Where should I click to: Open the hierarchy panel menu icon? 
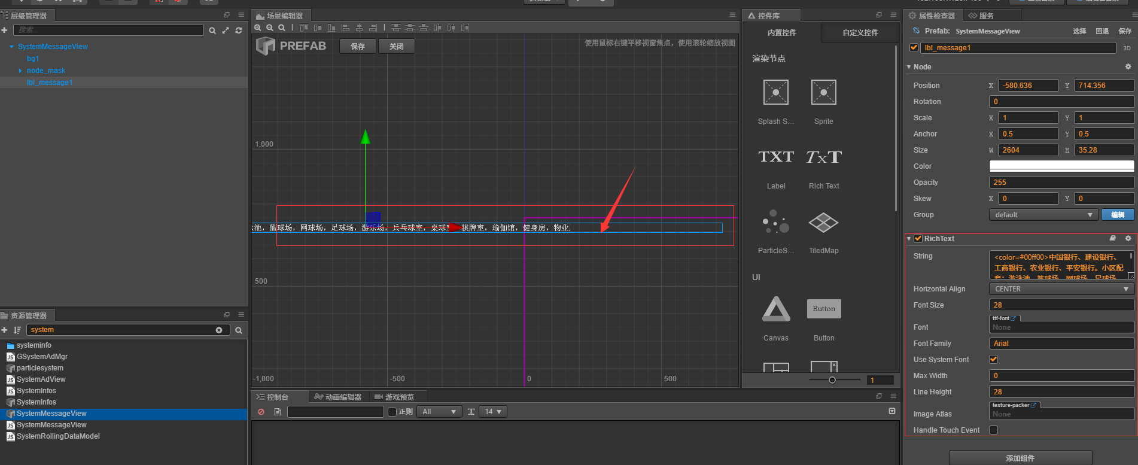[241, 15]
